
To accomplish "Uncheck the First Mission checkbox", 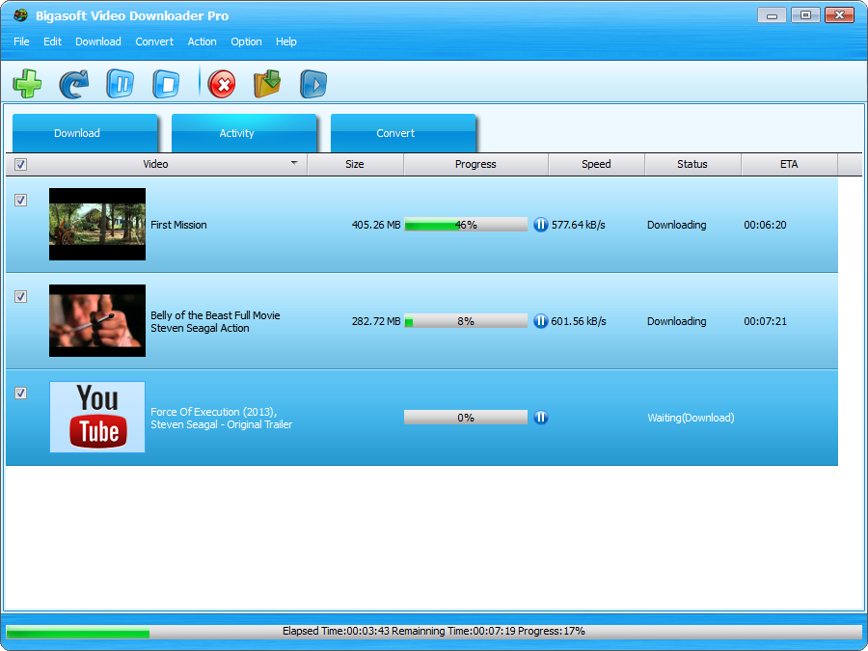I will coord(20,200).
